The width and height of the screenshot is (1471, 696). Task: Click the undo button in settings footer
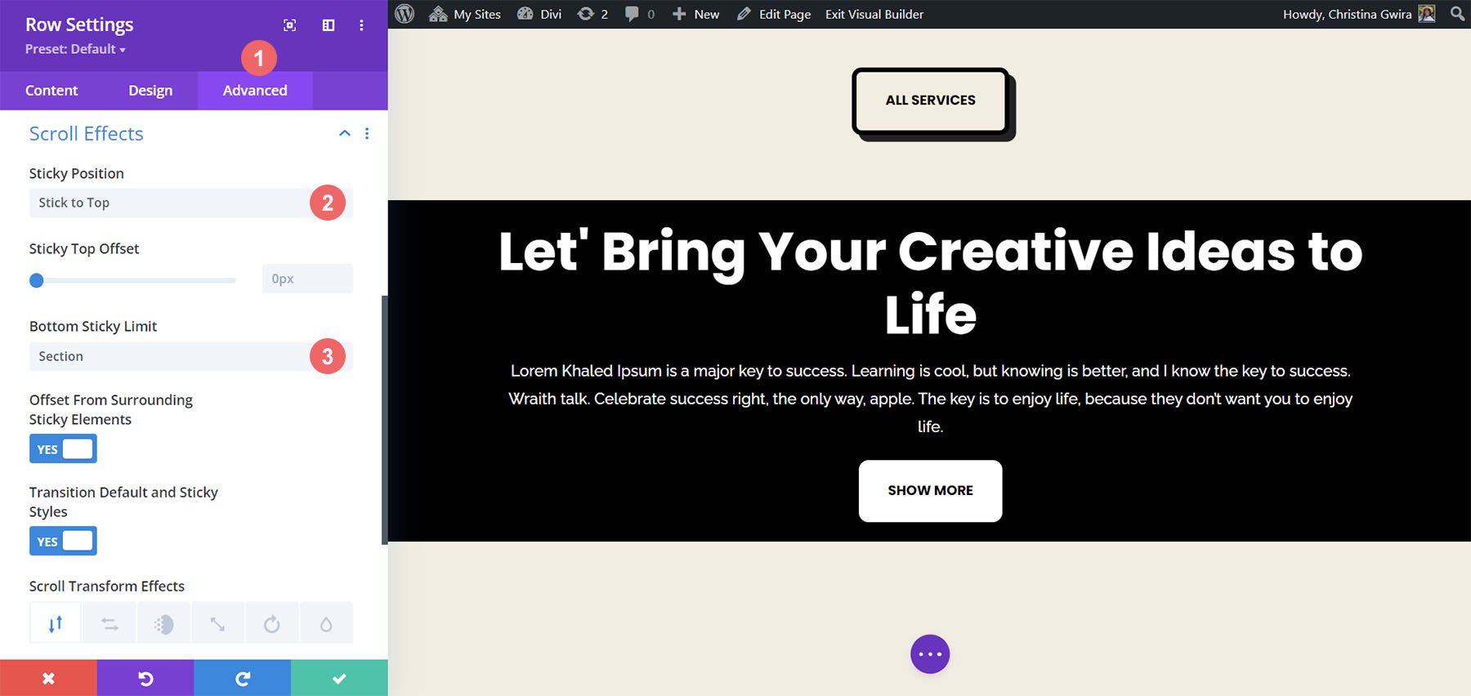(x=145, y=678)
